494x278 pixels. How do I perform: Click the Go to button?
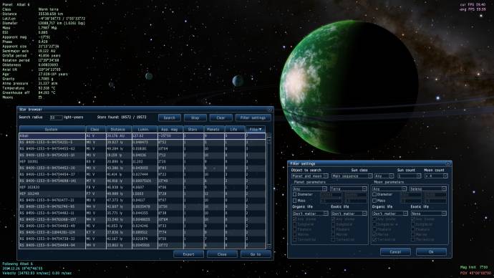(256, 254)
